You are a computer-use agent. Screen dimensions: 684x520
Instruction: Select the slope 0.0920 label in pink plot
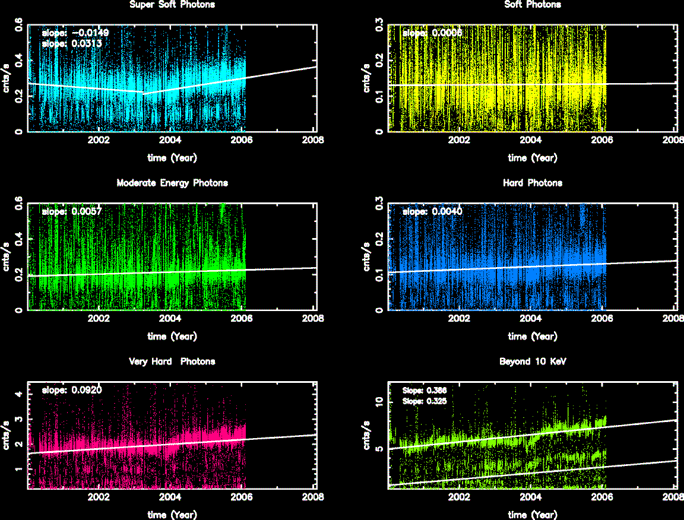pyautogui.click(x=75, y=390)
